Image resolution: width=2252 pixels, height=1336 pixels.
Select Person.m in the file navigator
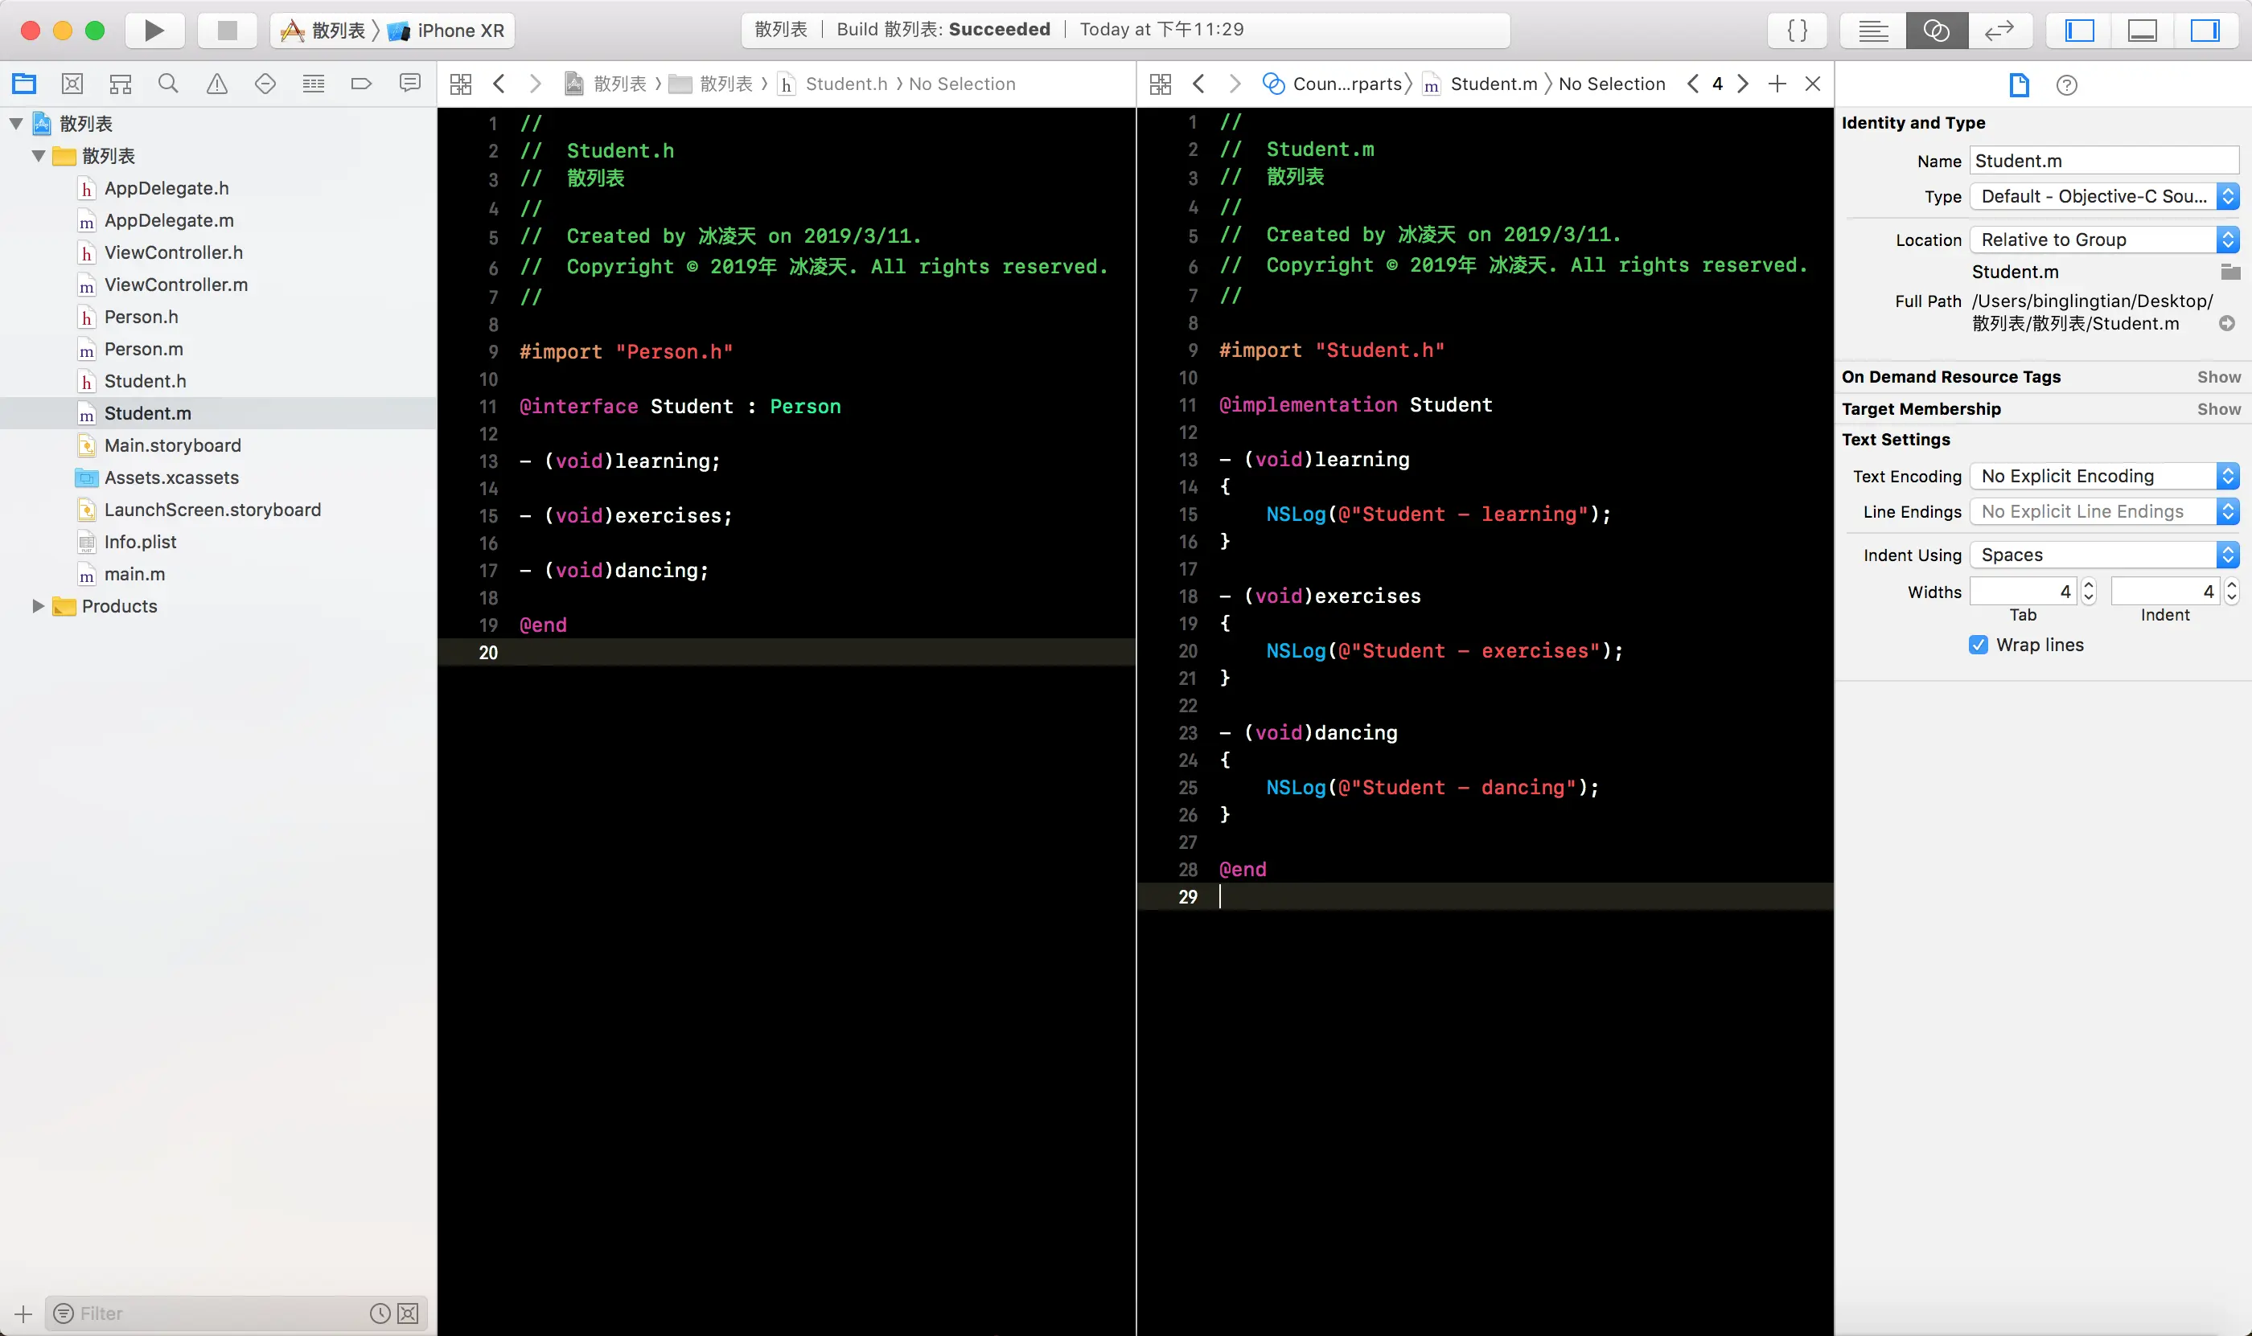[143, 350]
